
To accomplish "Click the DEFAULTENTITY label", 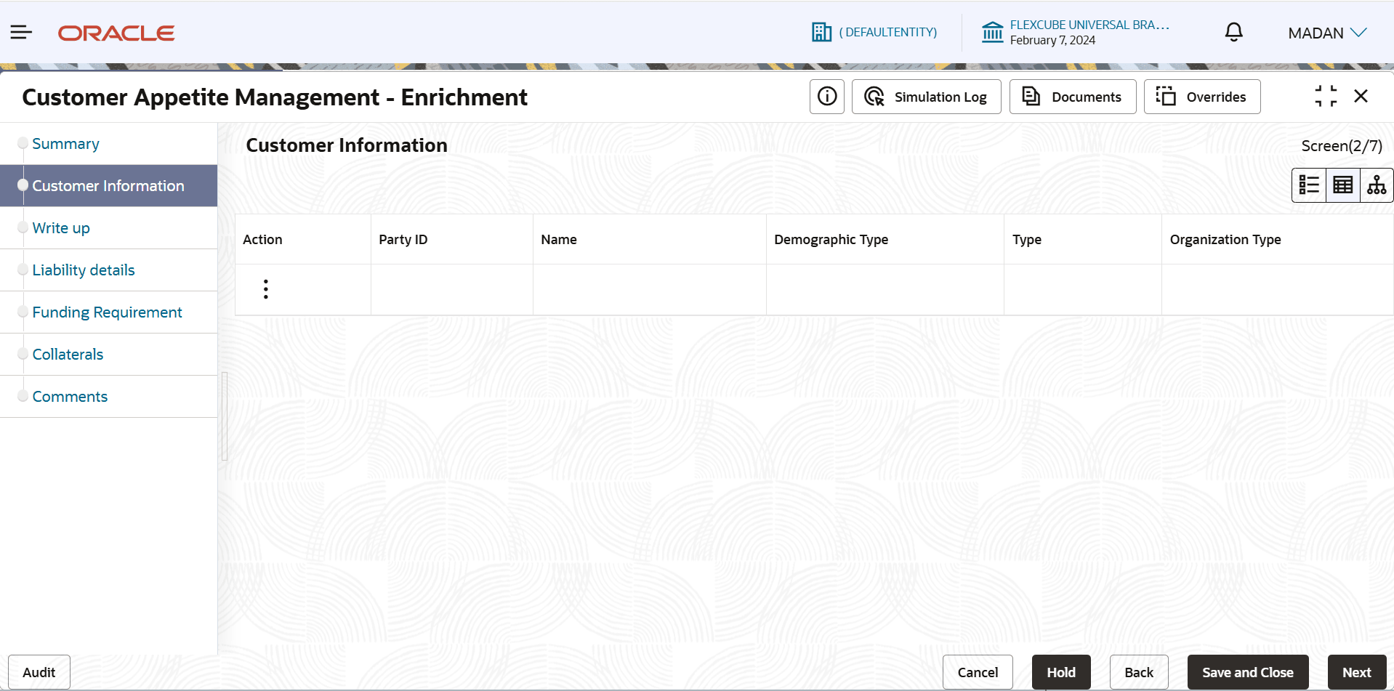I will click(888, 32).
